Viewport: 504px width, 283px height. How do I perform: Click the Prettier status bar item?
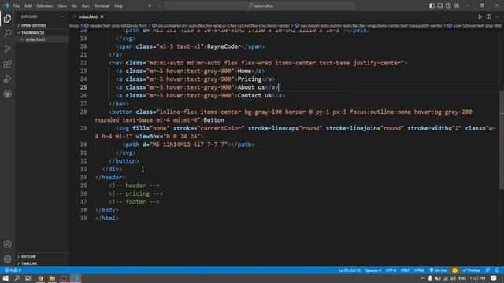click(x=472, y=270)
